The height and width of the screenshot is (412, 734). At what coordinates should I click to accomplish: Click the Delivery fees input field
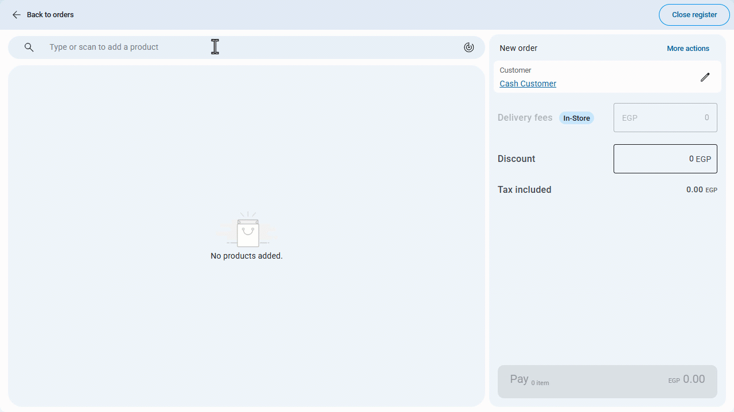[665, 118]
